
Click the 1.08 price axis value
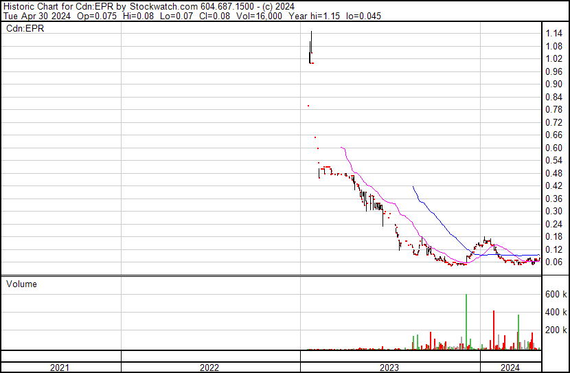click(554, 46)
